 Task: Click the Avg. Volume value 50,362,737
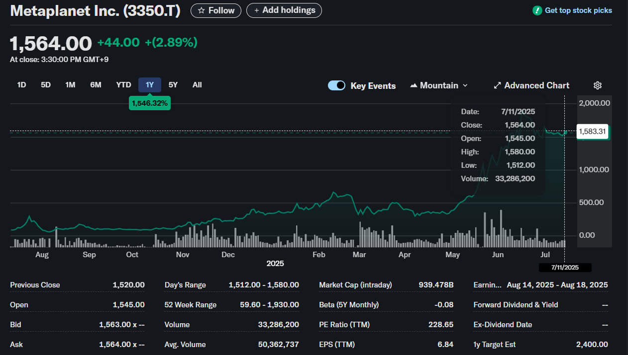pyautogui.click(x=279, y=345)
